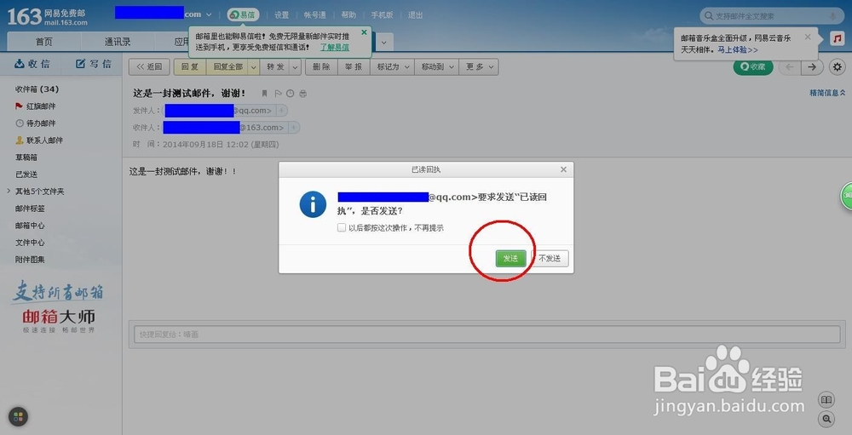Screen dimensions: 852x435
Task: Close the 易信 promotion tooltip
Action: coord(364,32)
